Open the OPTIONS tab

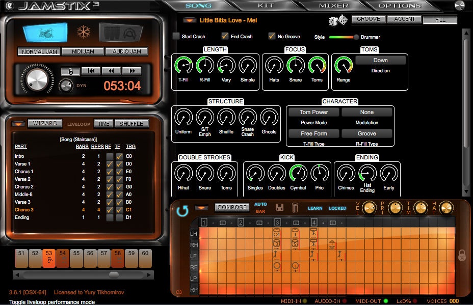(400, 6)
